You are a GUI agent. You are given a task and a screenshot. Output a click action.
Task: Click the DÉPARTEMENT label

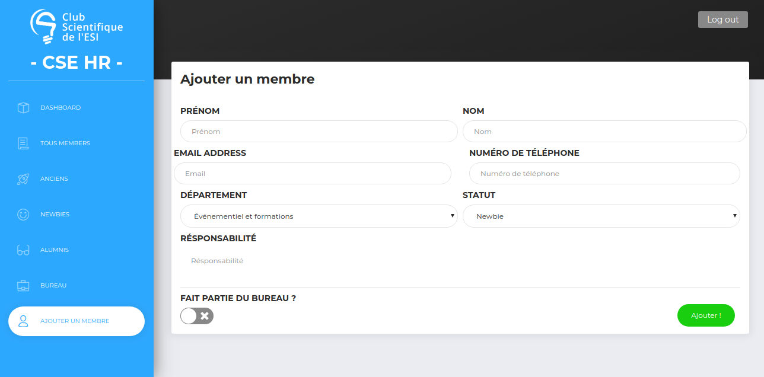click(x=214, y=195)
